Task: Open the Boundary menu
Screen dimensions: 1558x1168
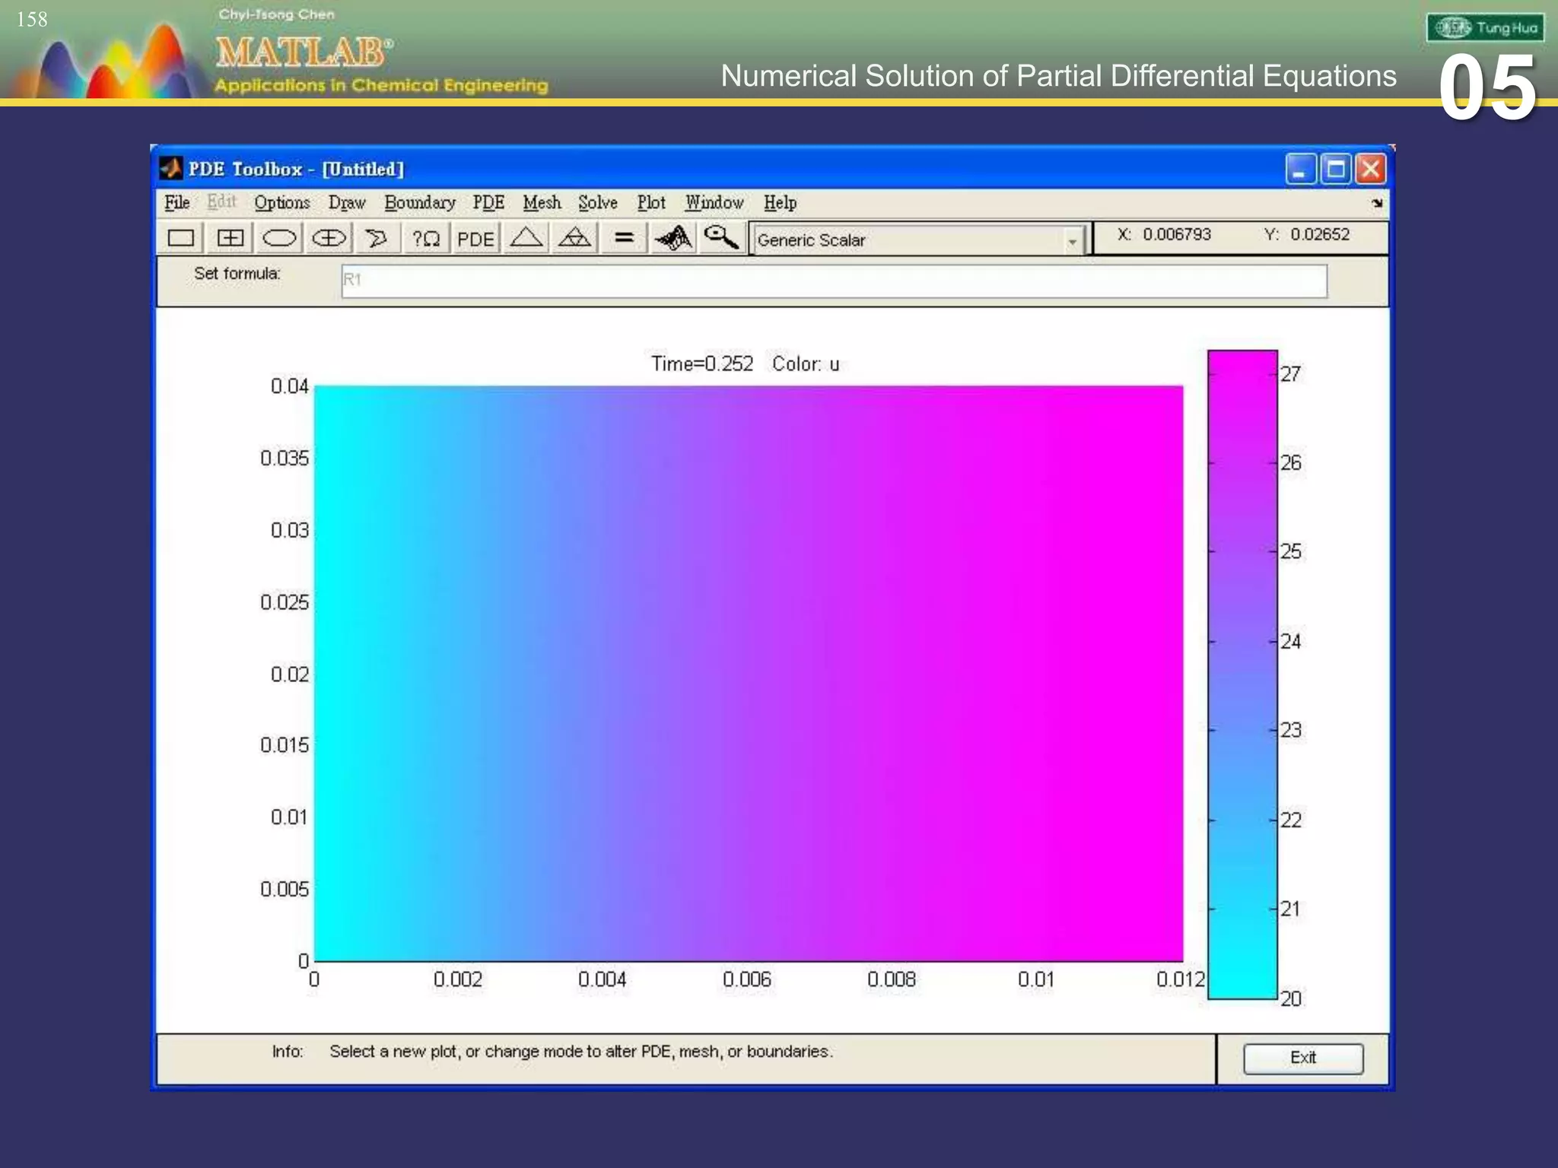Action: click(x=419, y=203)
